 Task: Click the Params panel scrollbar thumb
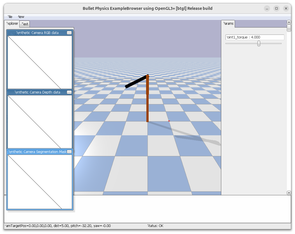[289, 28]
